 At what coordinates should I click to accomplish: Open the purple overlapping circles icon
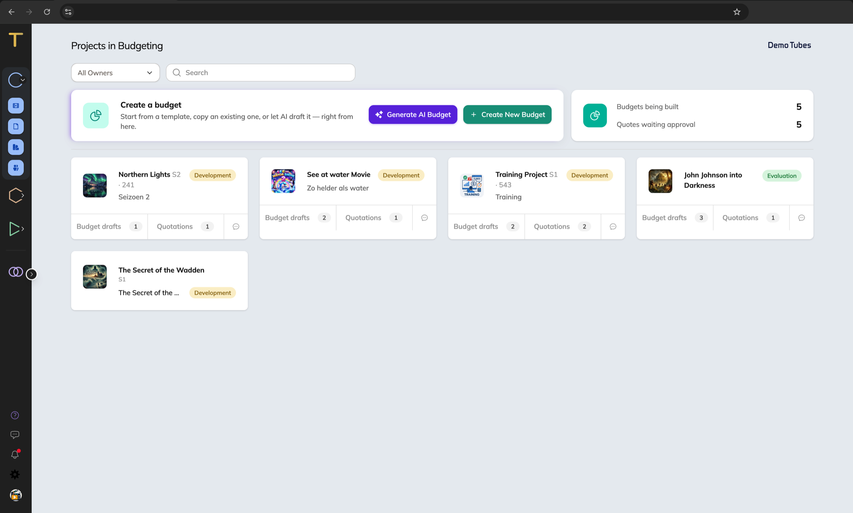(x=16, y=272)
